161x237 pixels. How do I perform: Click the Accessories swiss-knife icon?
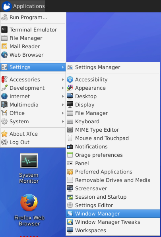(4, 79)
